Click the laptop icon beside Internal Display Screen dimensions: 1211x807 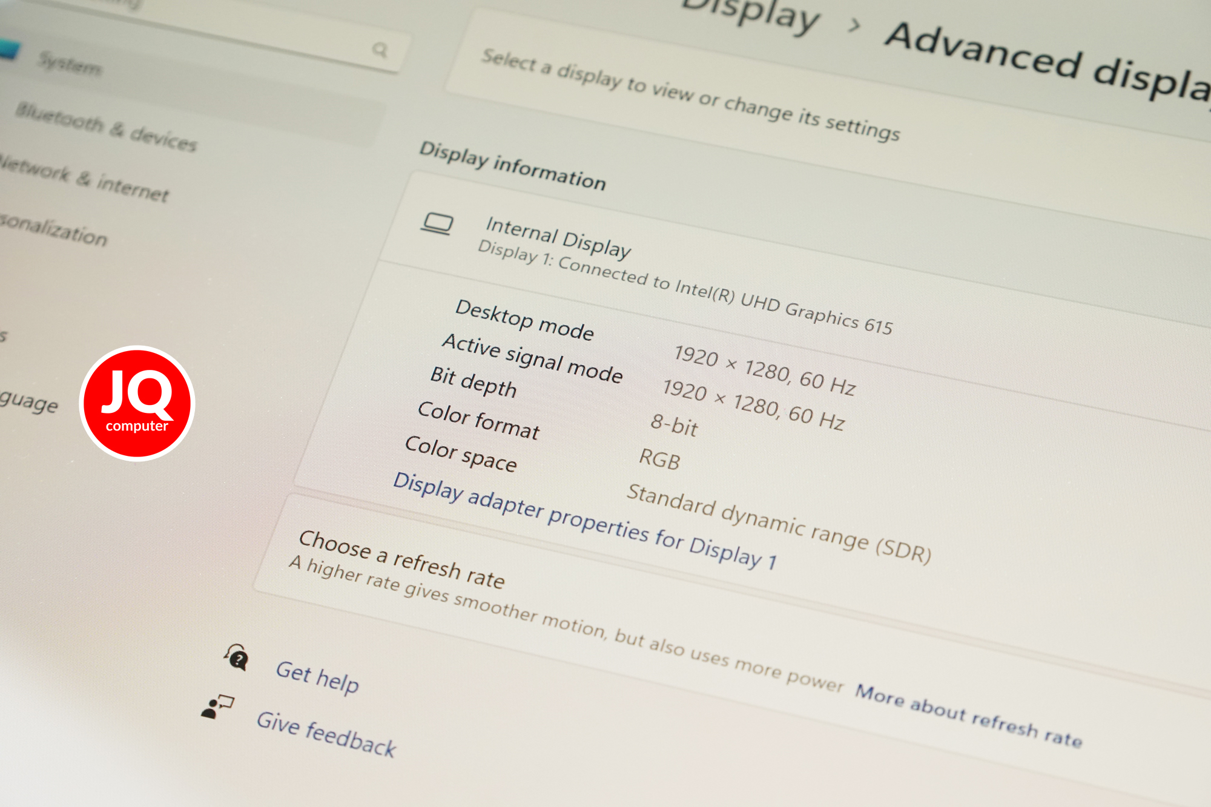(437, 224)
